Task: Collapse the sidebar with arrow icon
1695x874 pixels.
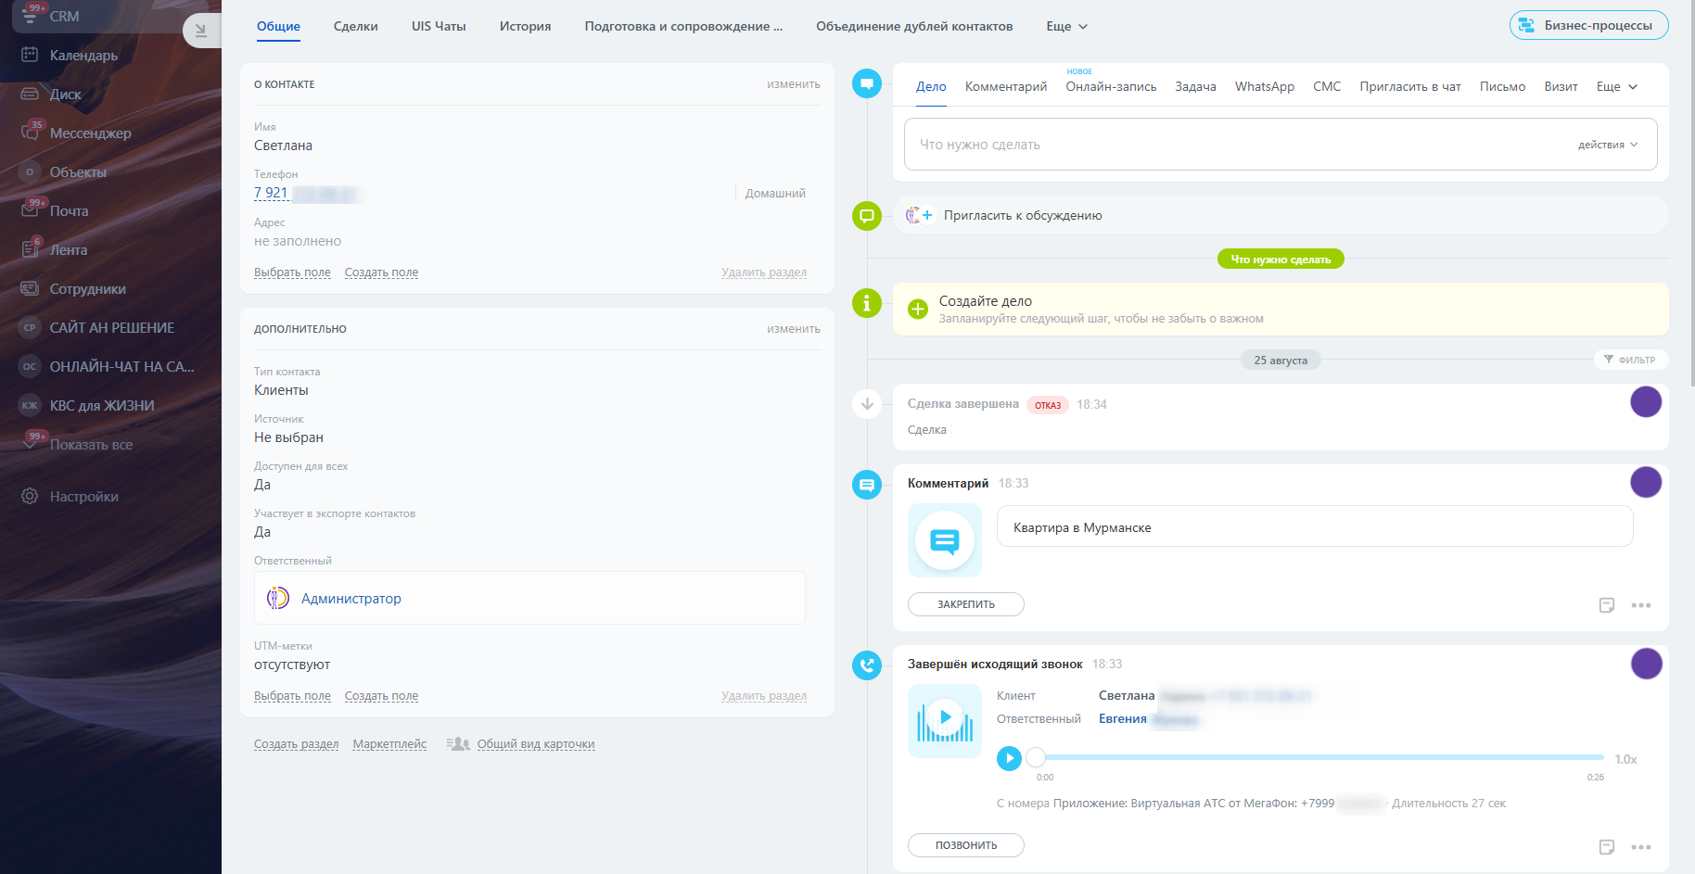Action: (200, 31)
